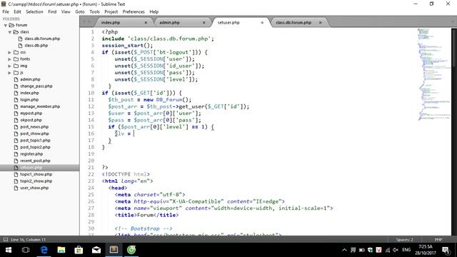The width and height of the screenshot is (457, 257).
Task: Open okpost.php in sidebar
Action: [31, 120]
